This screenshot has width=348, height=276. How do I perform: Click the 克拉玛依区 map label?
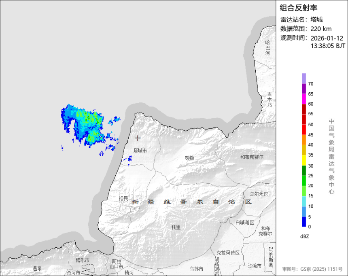tap(228, 253)
